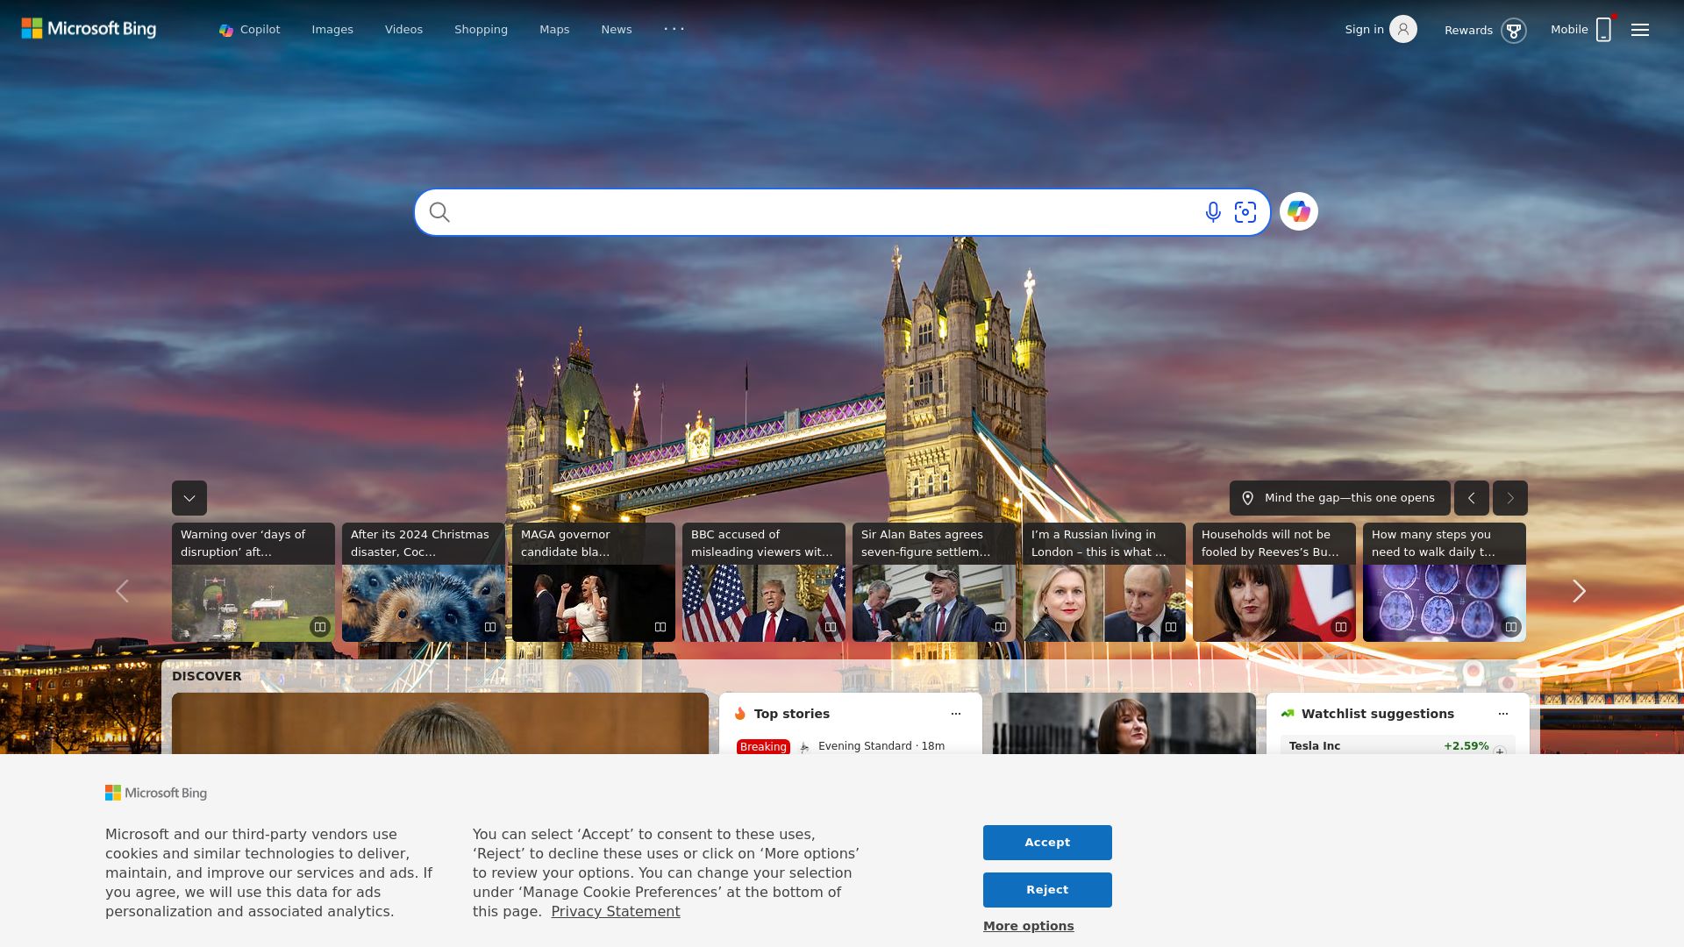Advance the wallpaper info with the right chevron
1684x947 pixels.
click(x=1509, y=497)
